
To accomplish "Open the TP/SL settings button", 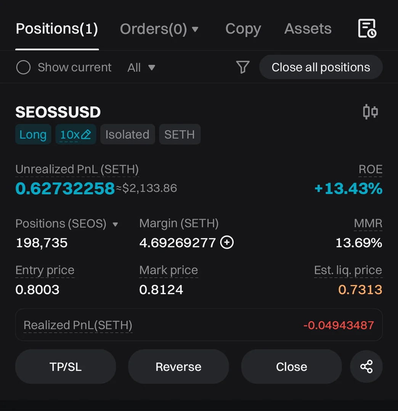I will [66, 366].
